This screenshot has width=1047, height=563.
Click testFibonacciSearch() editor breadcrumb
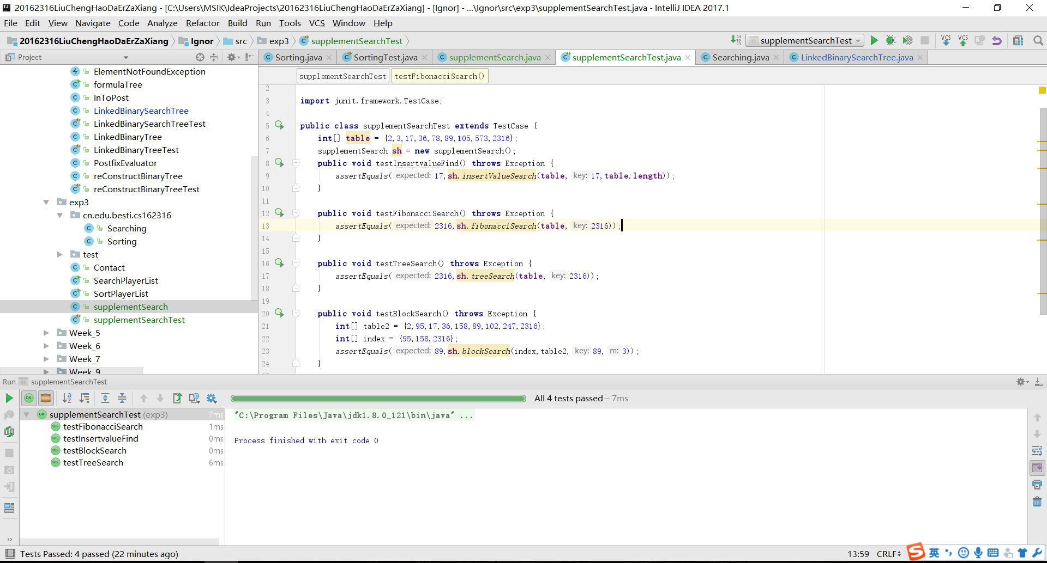[x=440, y=76]
